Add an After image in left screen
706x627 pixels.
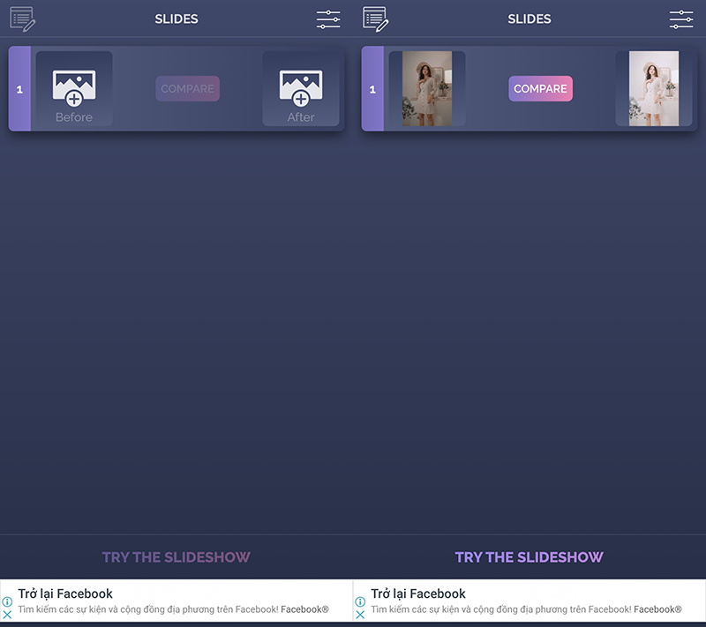pos(301,88)
